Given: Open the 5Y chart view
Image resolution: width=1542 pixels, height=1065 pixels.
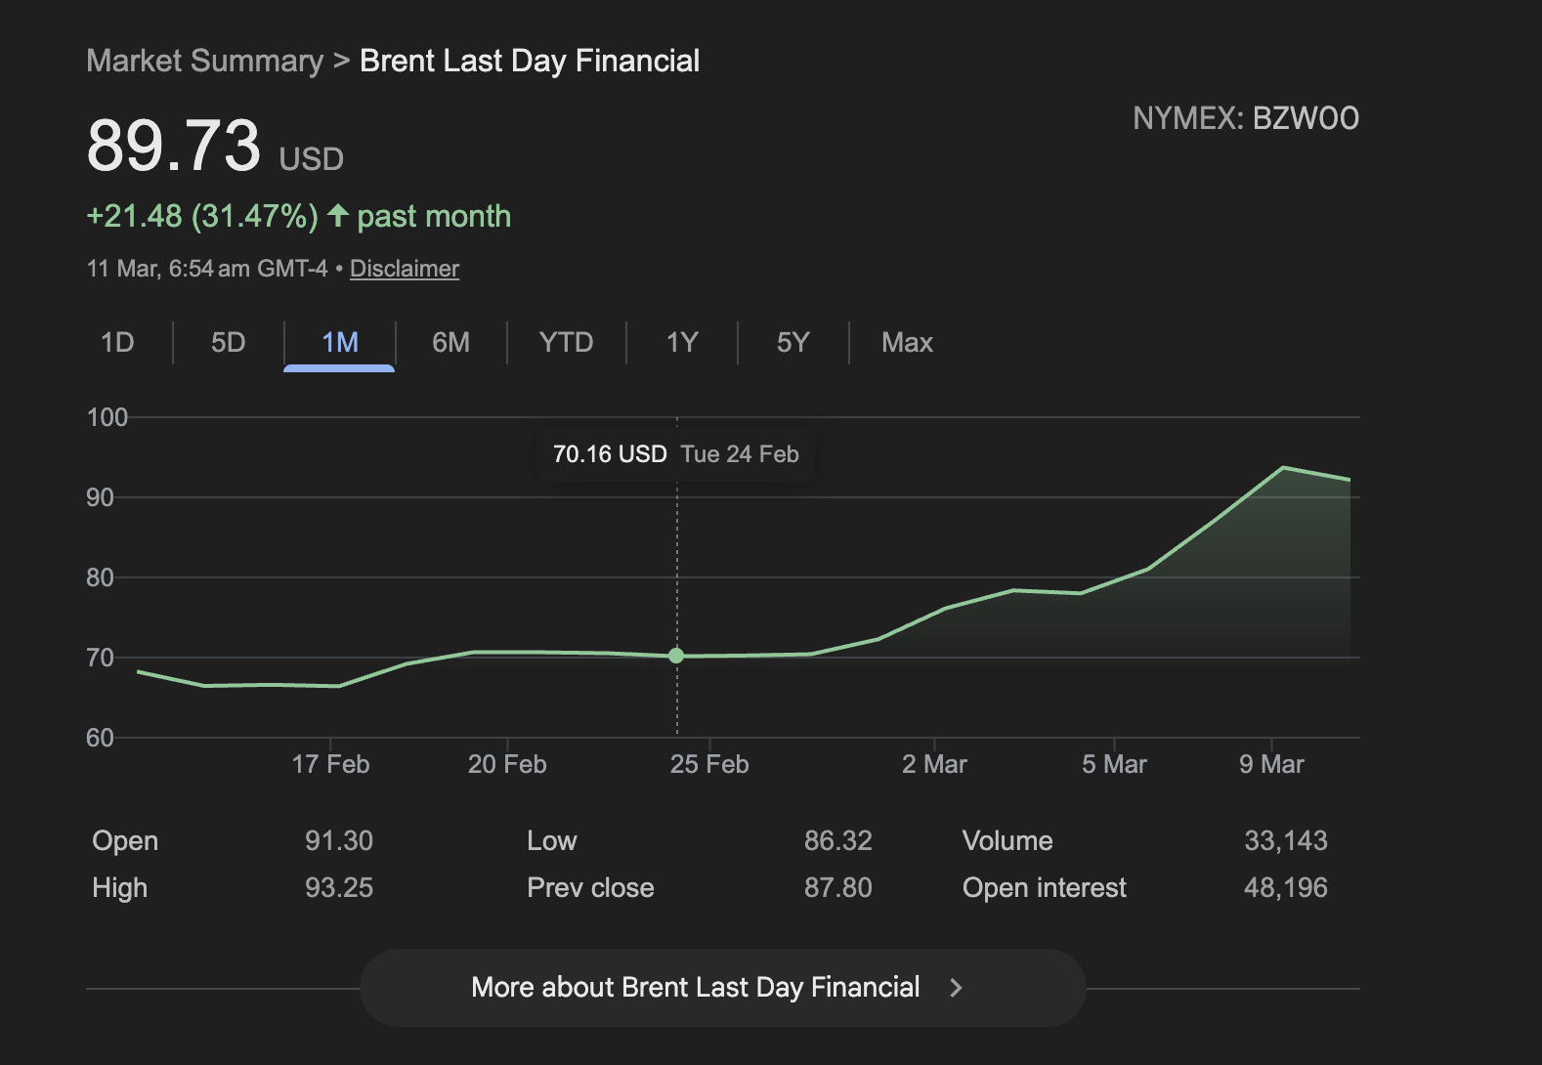Looking at the screenshot, I should (x=792, y=343).
